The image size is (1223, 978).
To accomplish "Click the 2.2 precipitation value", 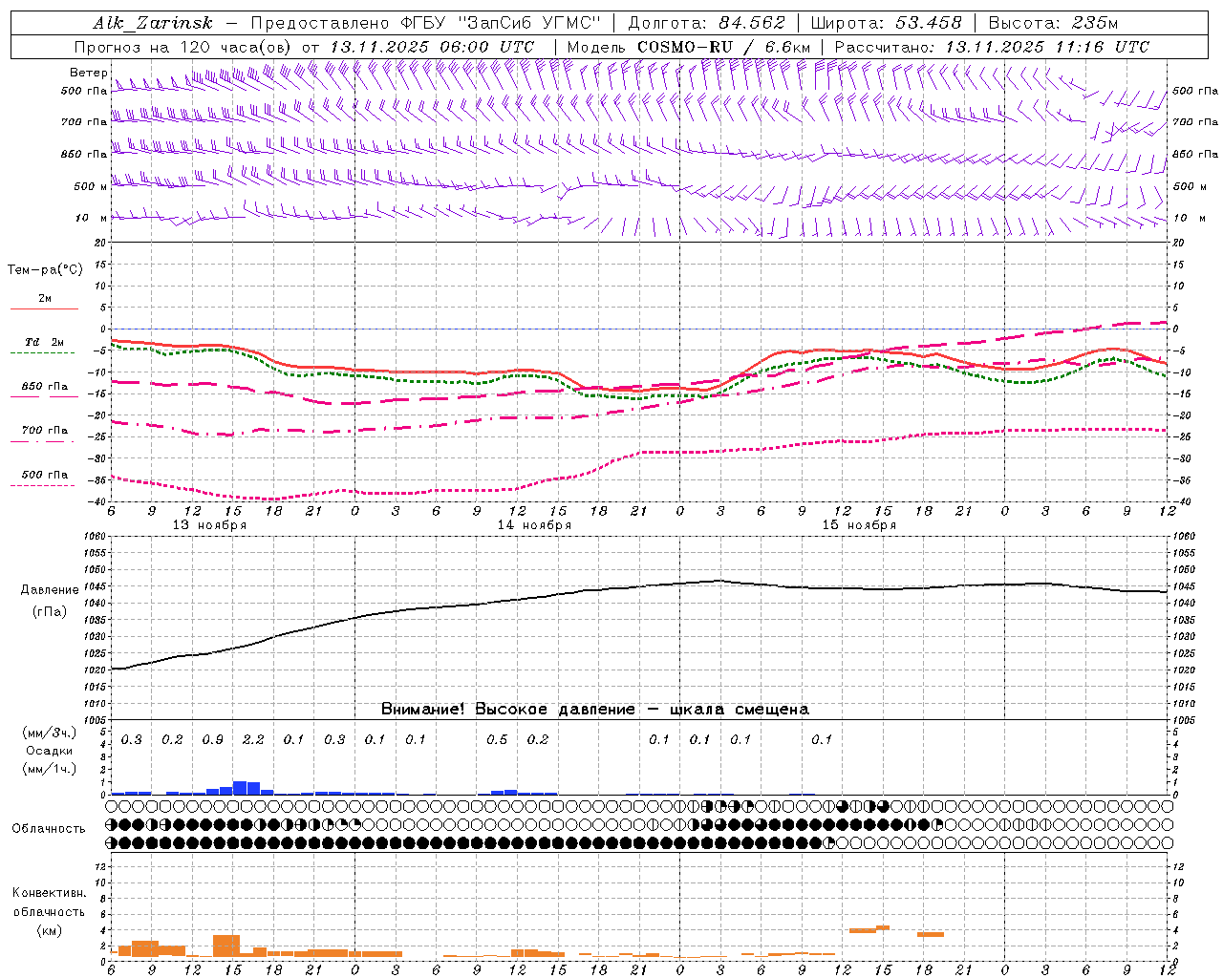I will coord(253,740).
